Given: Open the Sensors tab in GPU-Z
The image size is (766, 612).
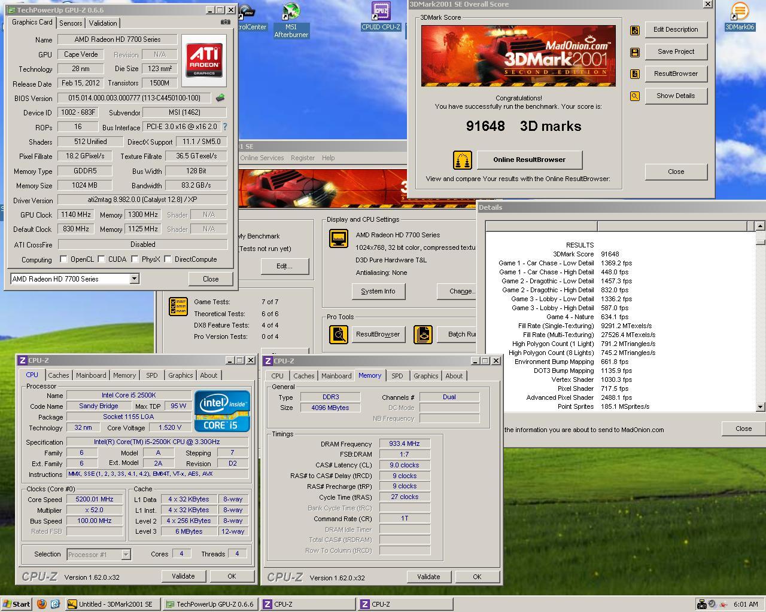Looking at the screenshot, I should [71, 23].
